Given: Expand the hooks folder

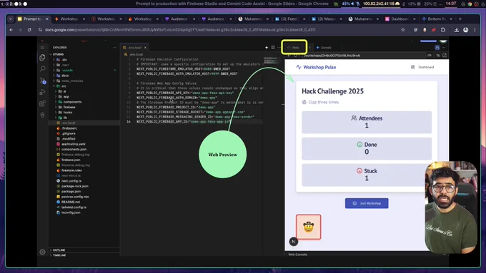Looking at the screenshot, I should click(56, 113).
